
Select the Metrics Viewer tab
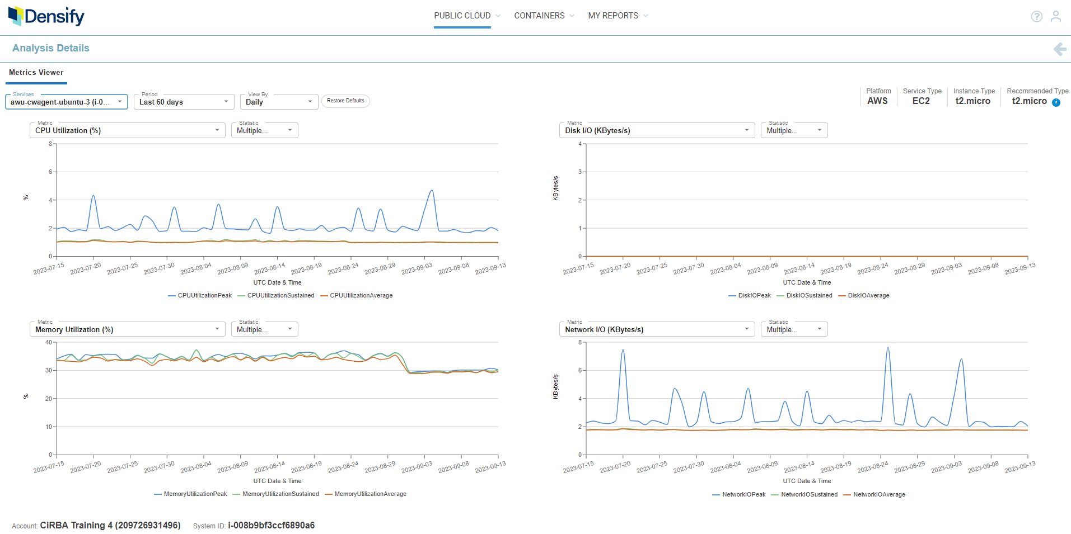[x=36, y=73]
